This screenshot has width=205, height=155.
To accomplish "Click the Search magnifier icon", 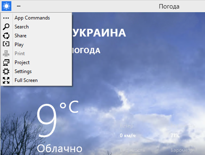I will (6, 27).
